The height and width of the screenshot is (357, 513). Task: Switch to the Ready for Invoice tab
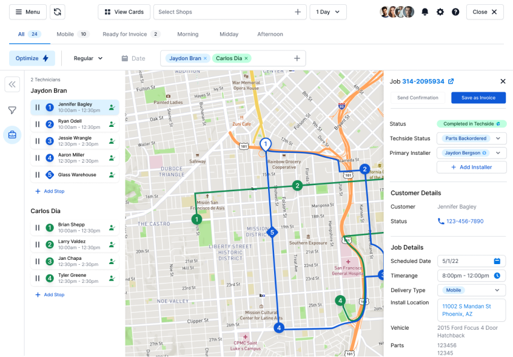click(131, 35)
